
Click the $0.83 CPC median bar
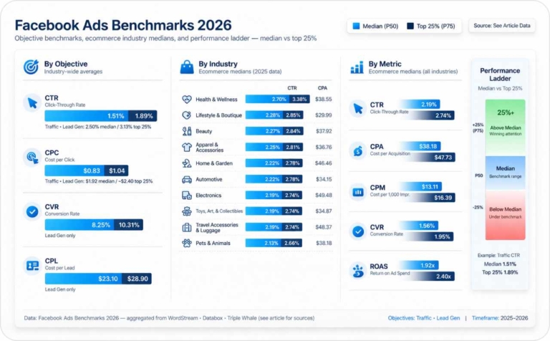pyautogui.click(x=74, y=170)
